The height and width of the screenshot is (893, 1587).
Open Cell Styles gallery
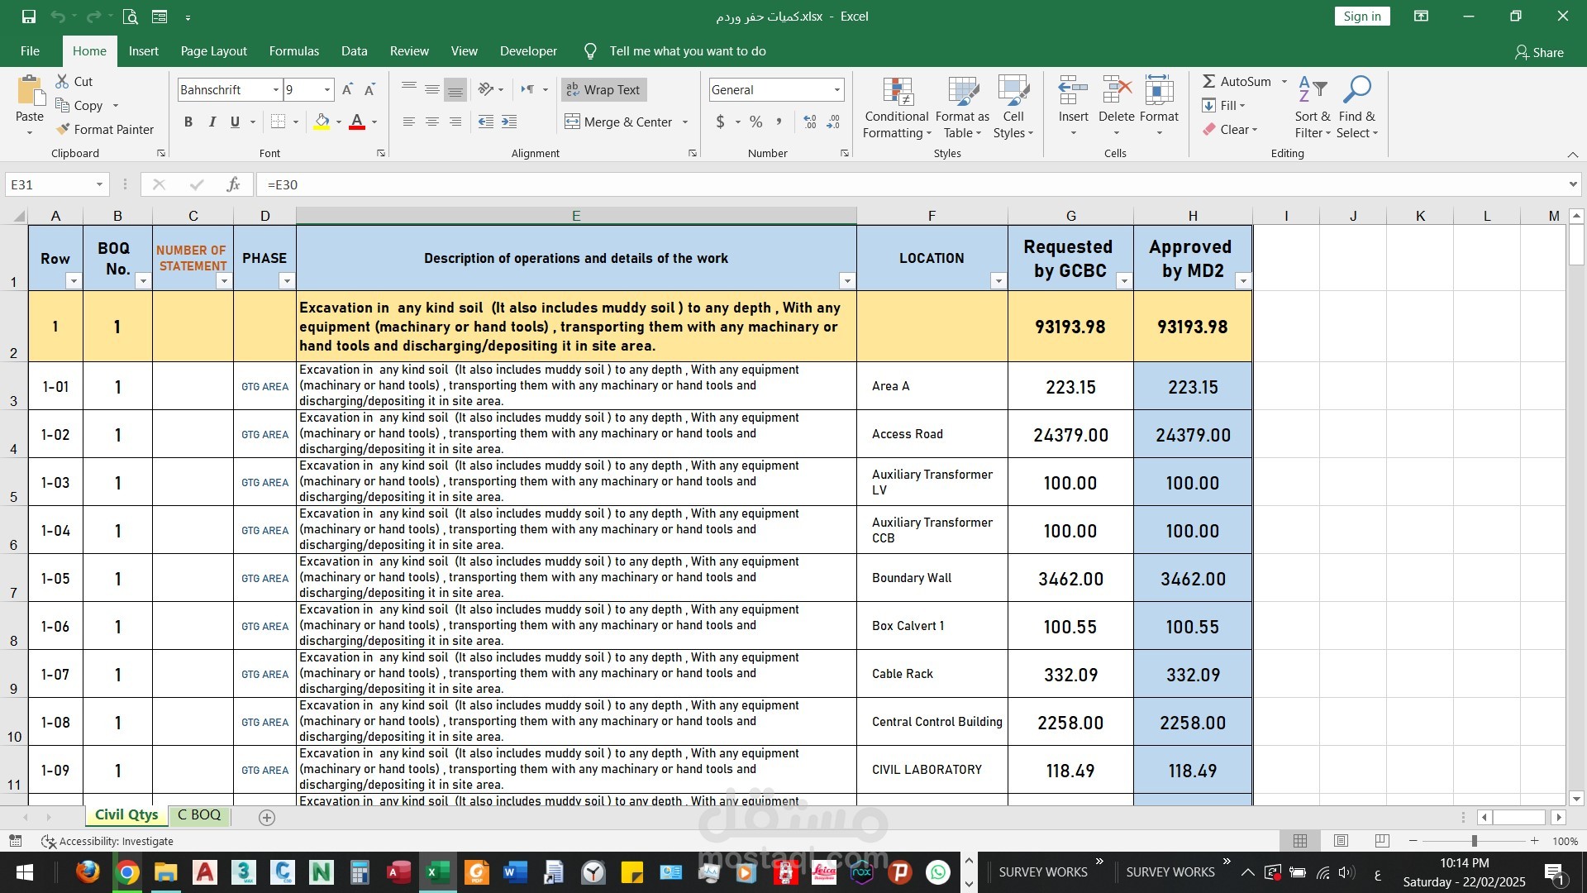pos(1013,107)
